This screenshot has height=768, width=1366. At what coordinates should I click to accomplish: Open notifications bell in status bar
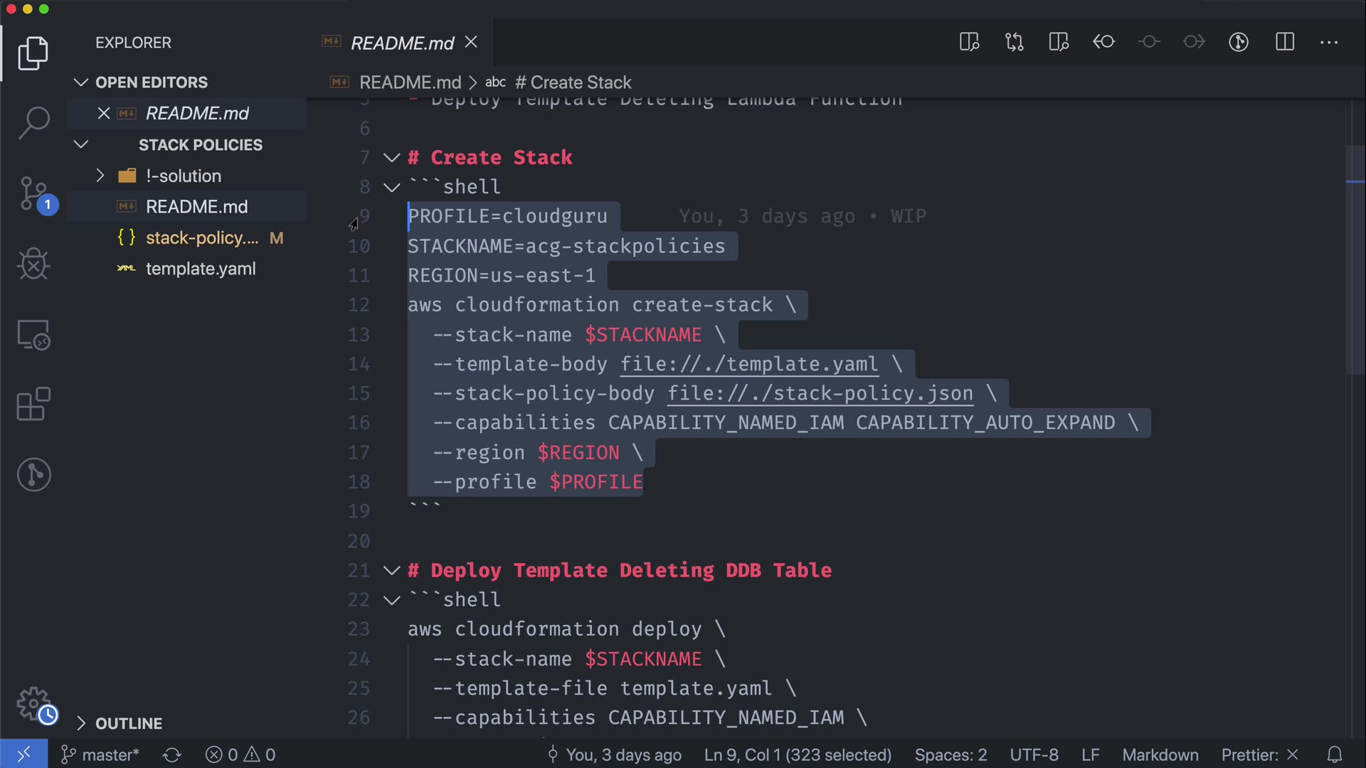click(x=1335, y=754)
